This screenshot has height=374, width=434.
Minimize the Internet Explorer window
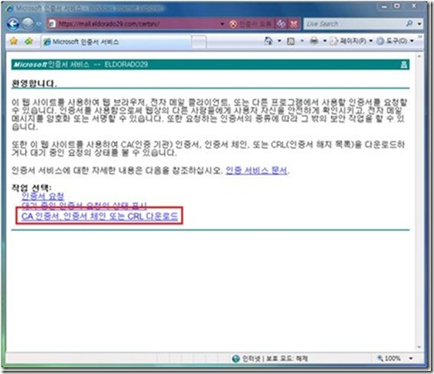point(384,6)
